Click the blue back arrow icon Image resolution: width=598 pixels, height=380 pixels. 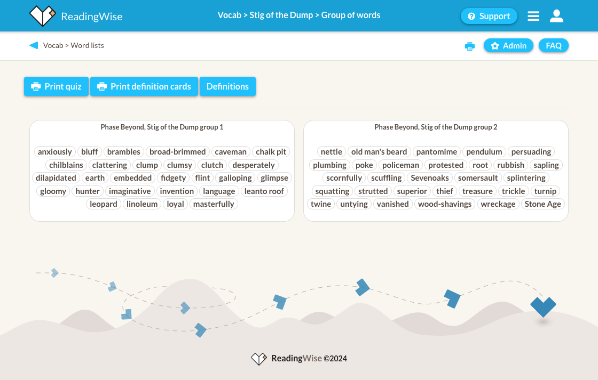pyautogui.click(x=34, y=45)
